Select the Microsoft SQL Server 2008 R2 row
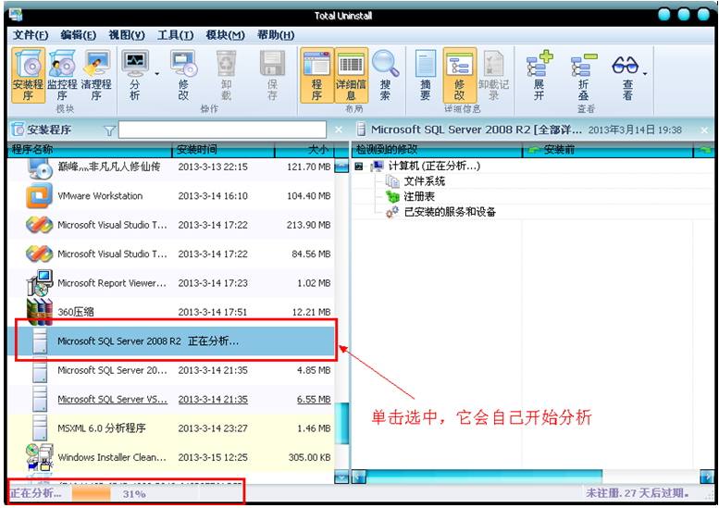Screen dimensions: 719x508 tap(171, 341)
